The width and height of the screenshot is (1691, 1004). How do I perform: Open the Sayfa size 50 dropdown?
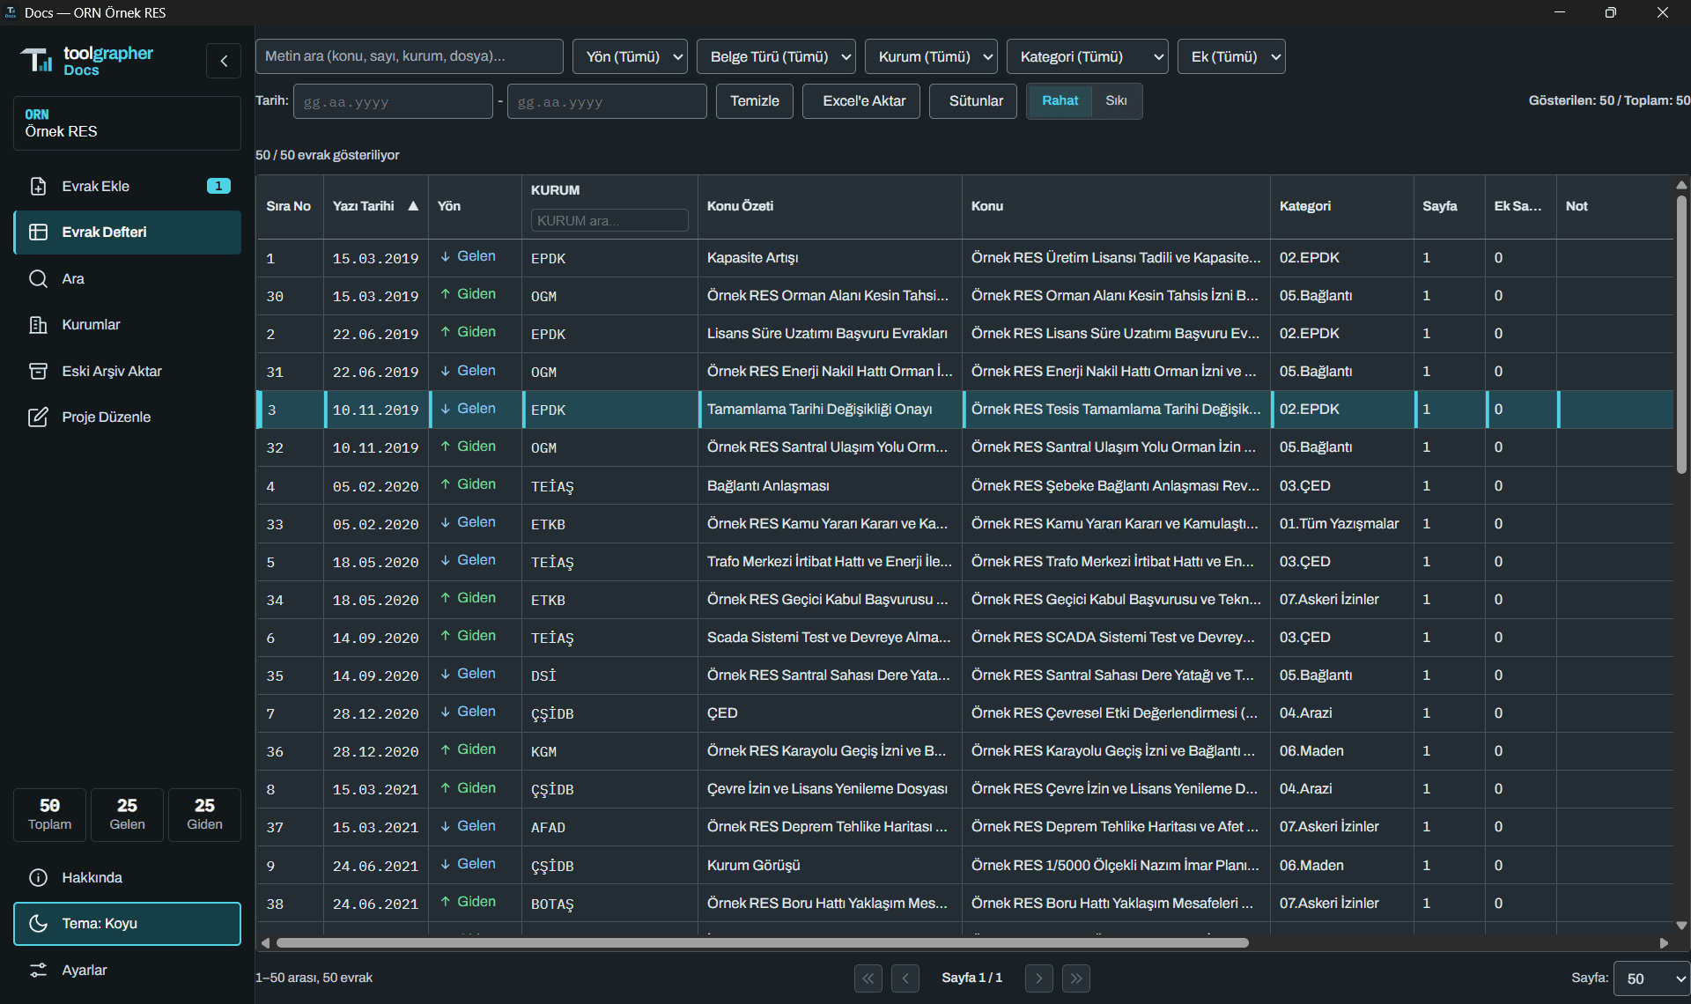coord(1651,978)
